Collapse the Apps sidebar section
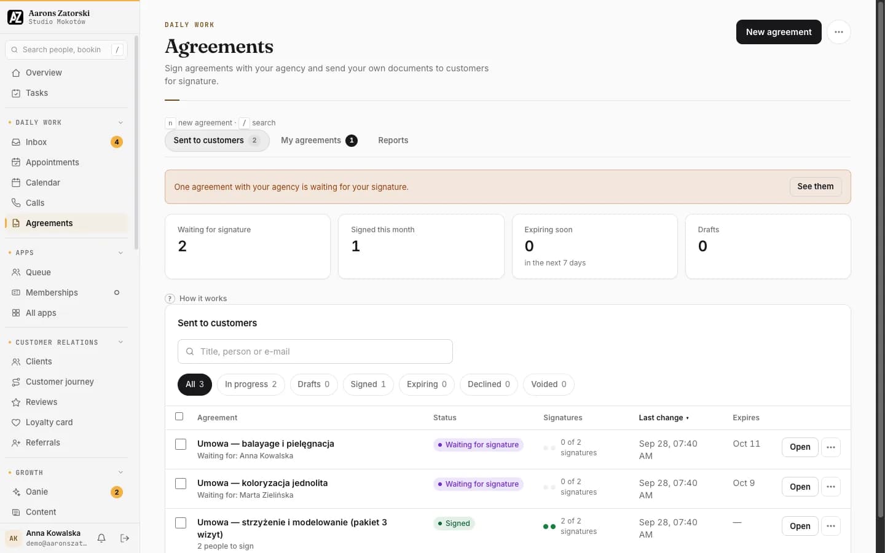The width and height of the screenshot is (885, 553). tap(120, 253)
